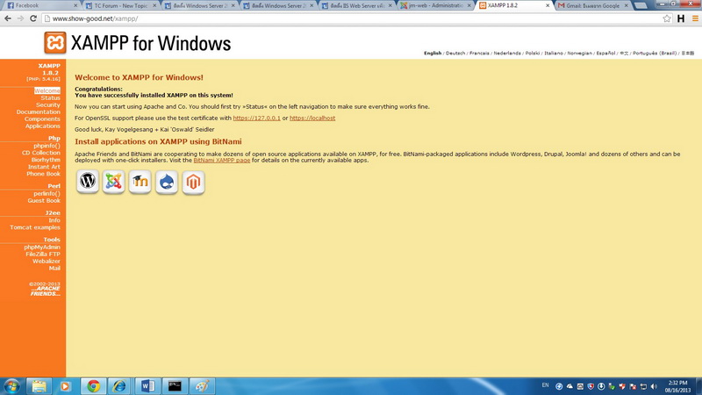Go back with the browser back arrow
702x395 pixels.
click(x=8, y=18)
